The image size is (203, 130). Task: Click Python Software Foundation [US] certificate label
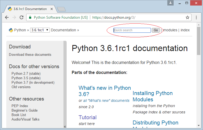click(x=61, y=17)
